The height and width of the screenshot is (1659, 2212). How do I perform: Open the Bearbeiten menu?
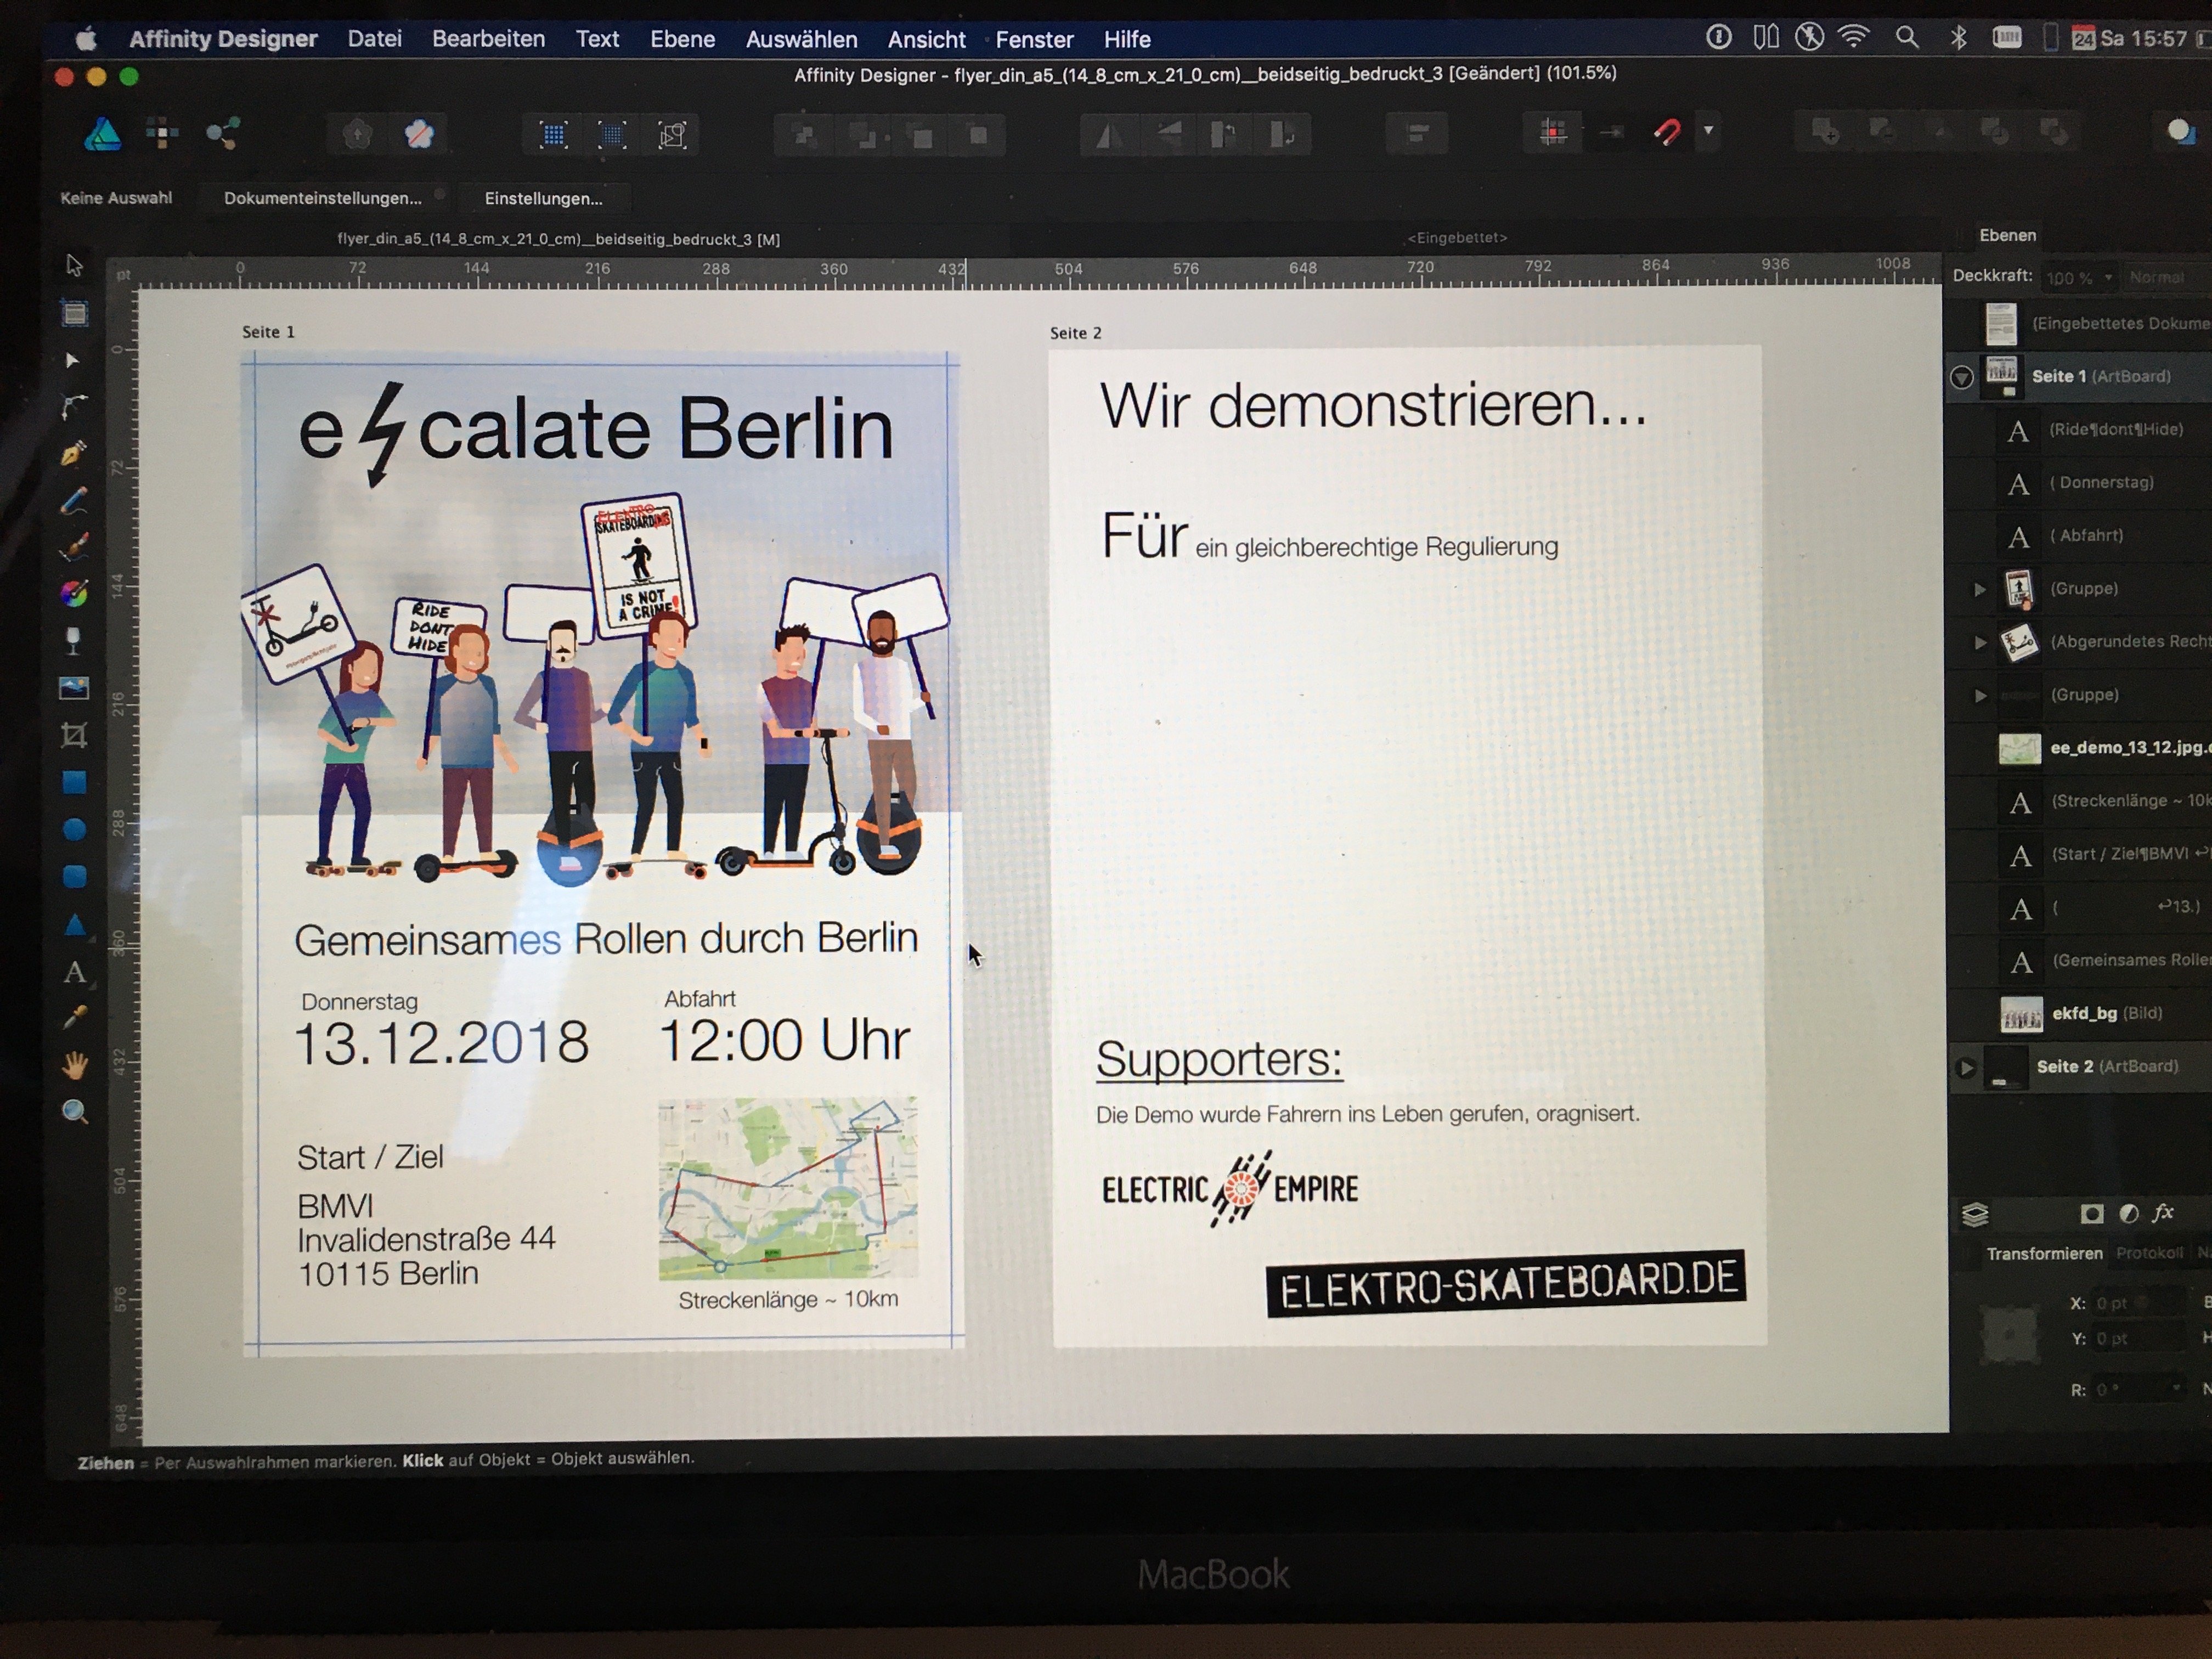click(x=488, y=39)
